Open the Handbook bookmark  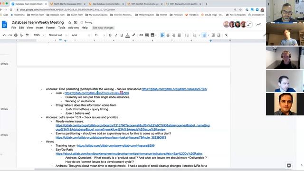[x=192, y=15]
